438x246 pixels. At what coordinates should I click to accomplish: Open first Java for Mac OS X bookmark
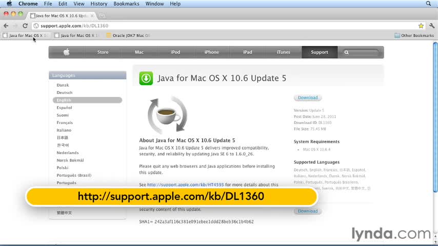[26, 35]
